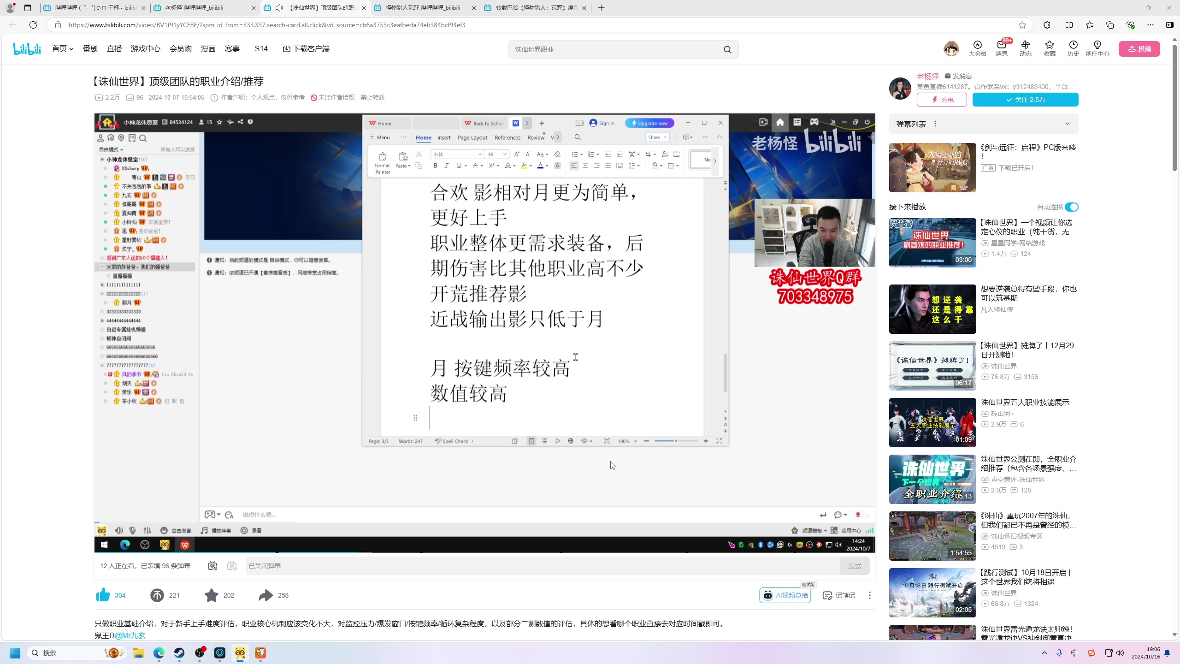Open 消息 messages icon

coord(1001,48)
